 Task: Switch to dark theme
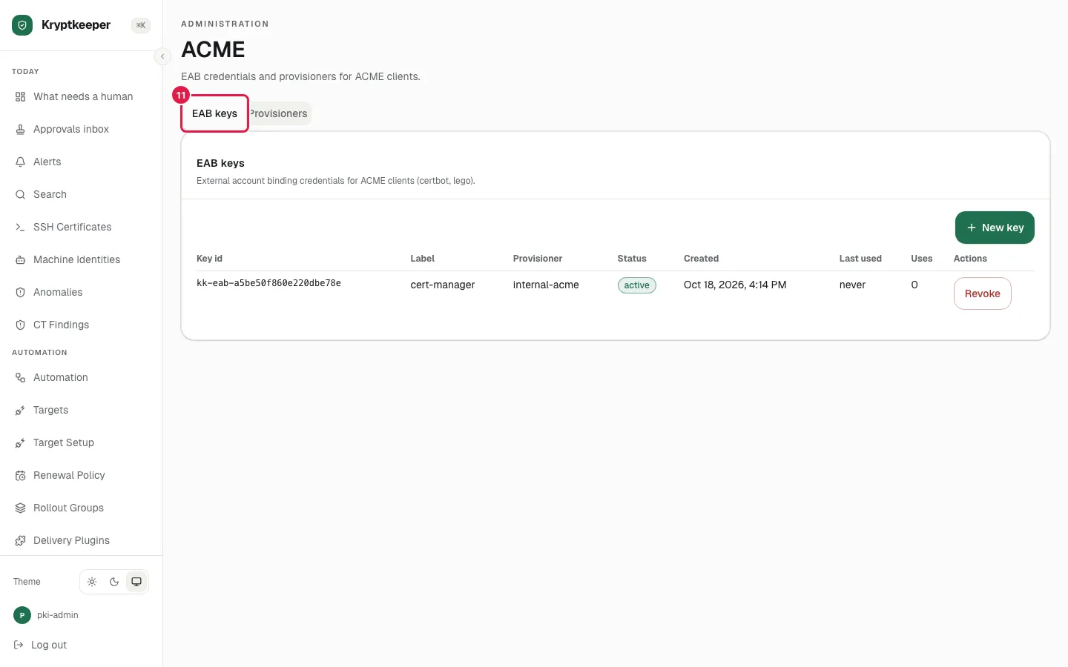[x=114, y=582]
